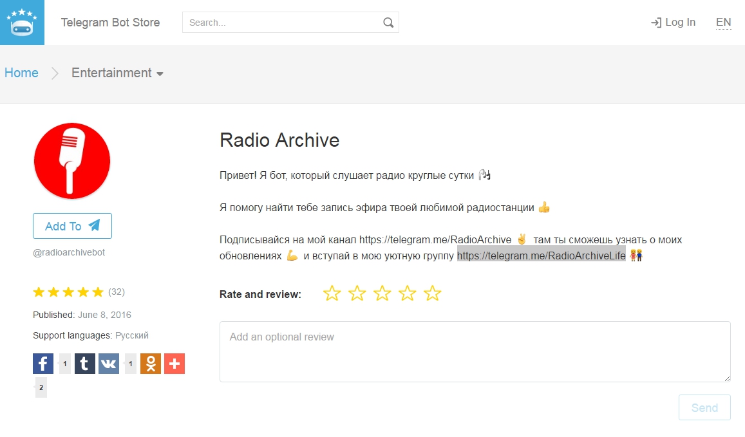Click the Radio Archive heading

[x=279, y=140]
